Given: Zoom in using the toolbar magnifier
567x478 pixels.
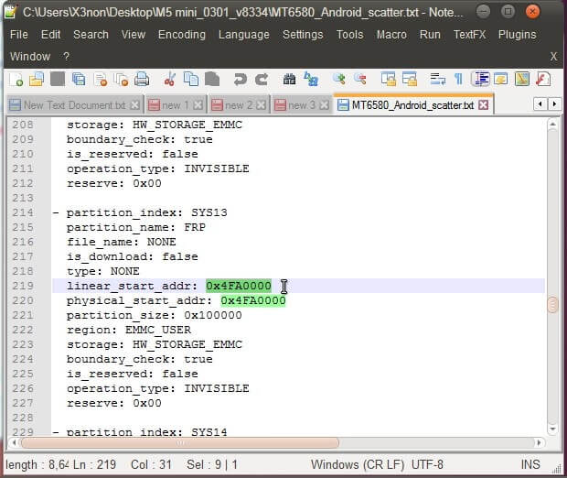Looking at the screenshot, I should tap(338, 79).
